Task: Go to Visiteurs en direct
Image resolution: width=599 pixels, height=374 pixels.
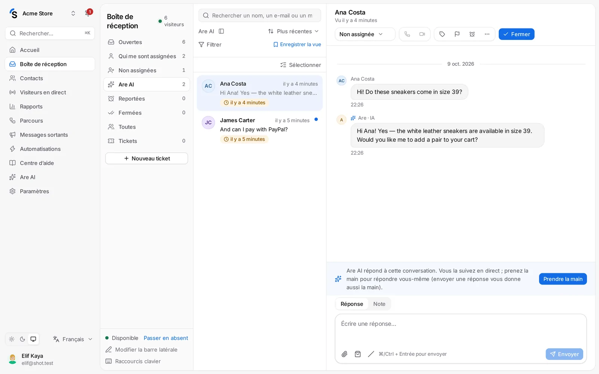Action: click(50, 92)
